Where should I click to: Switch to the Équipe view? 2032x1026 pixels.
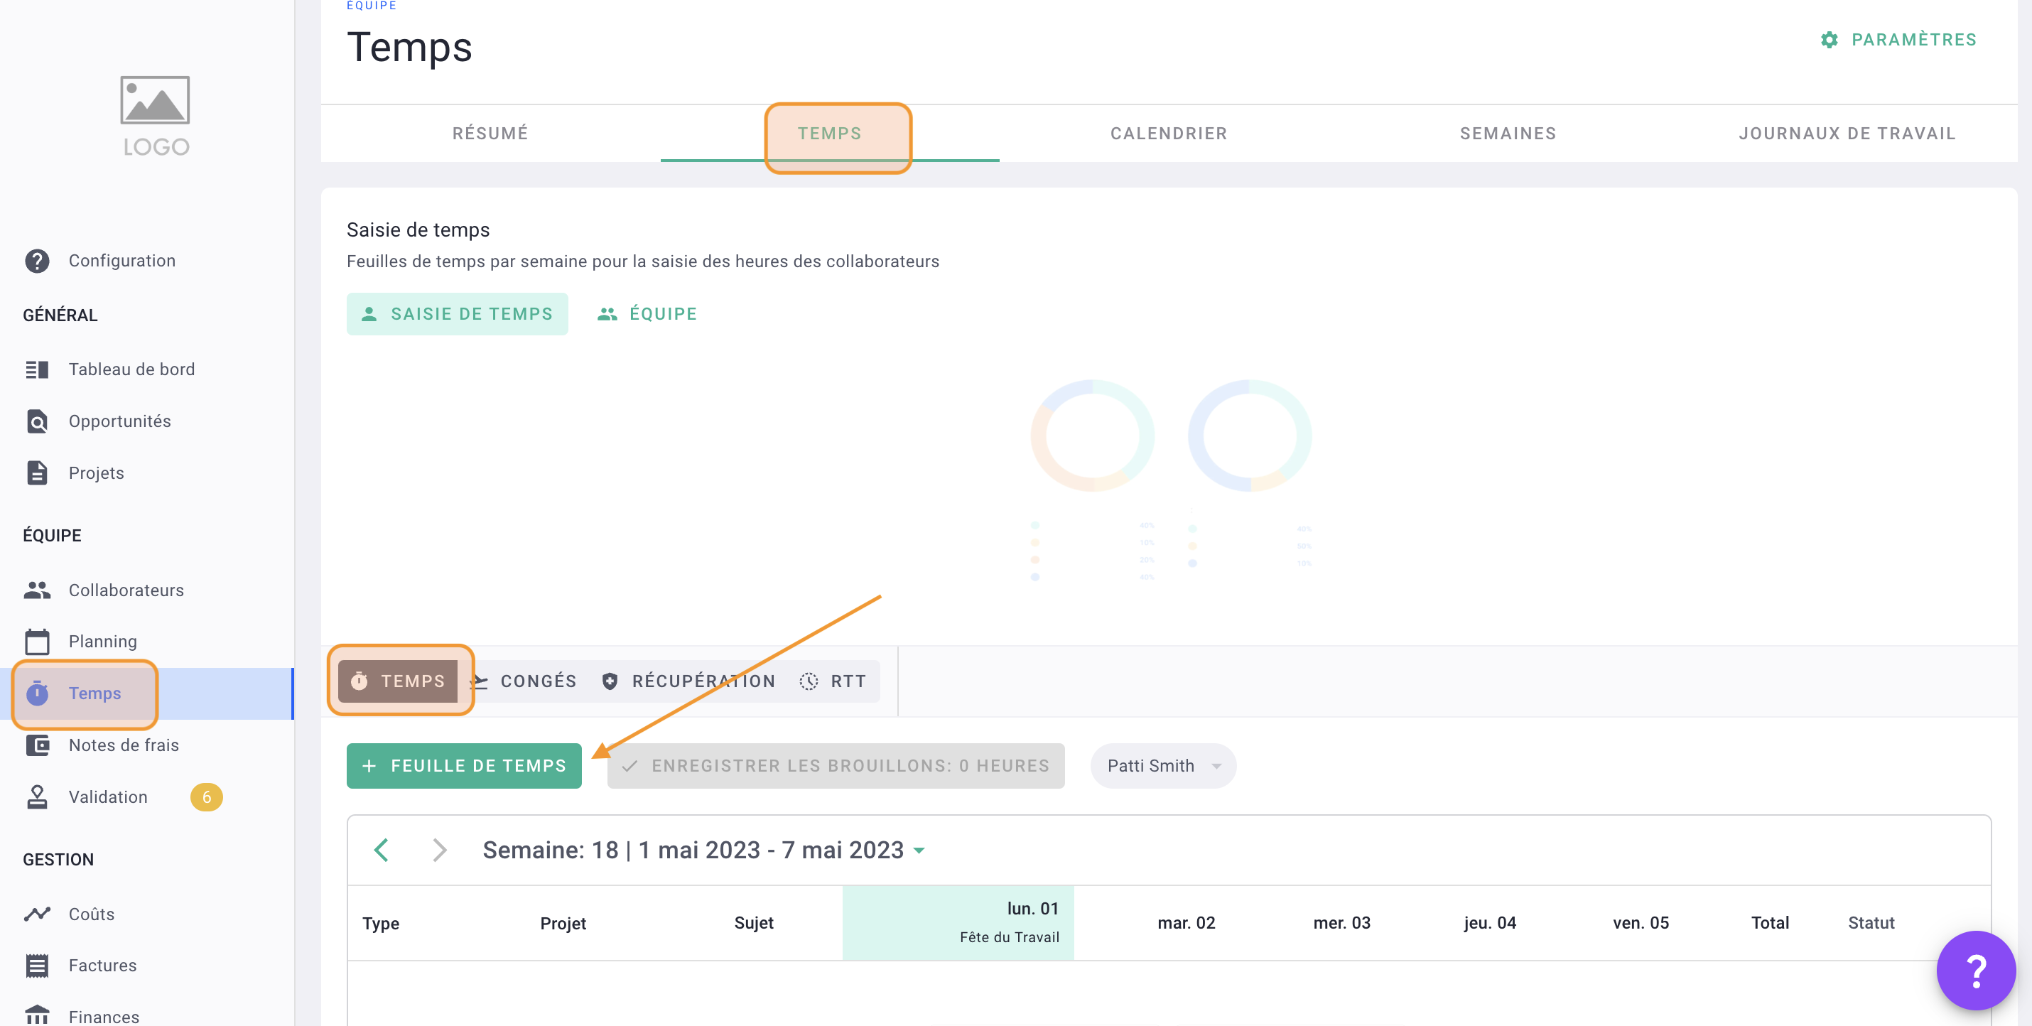[x=648, y=314]
